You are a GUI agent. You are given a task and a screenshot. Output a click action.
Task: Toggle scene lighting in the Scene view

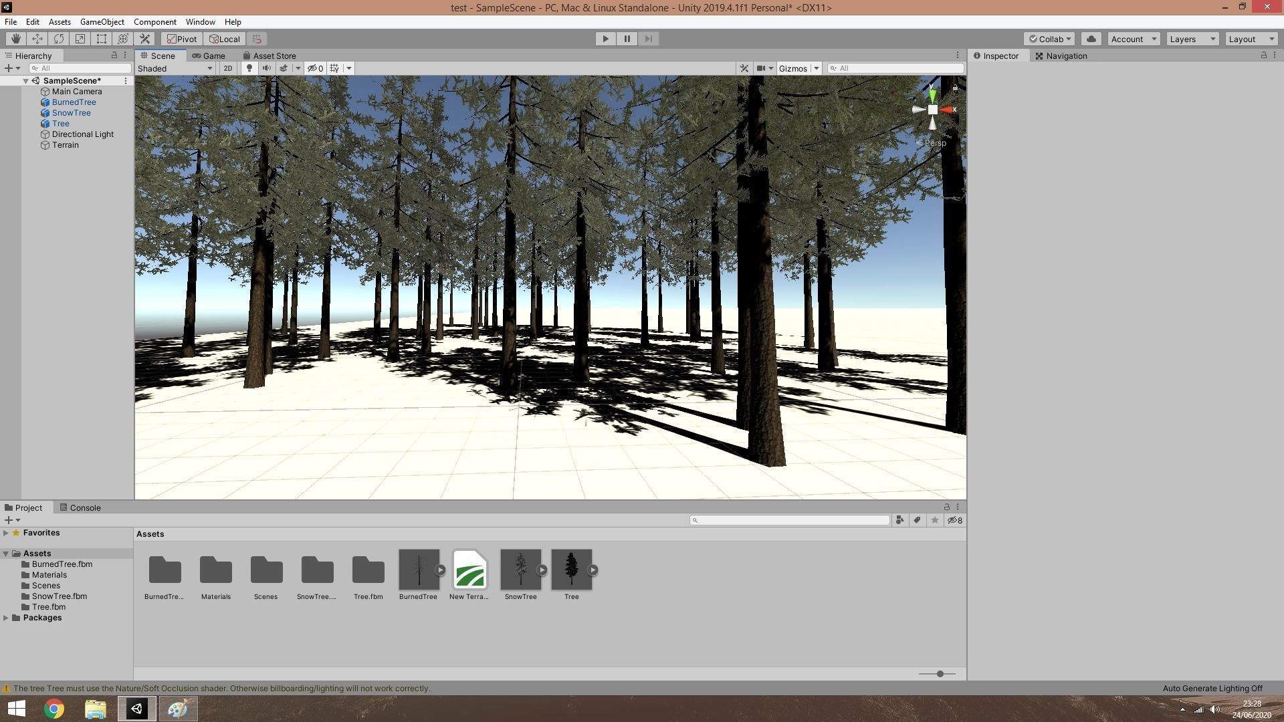[x=249, y=68]
